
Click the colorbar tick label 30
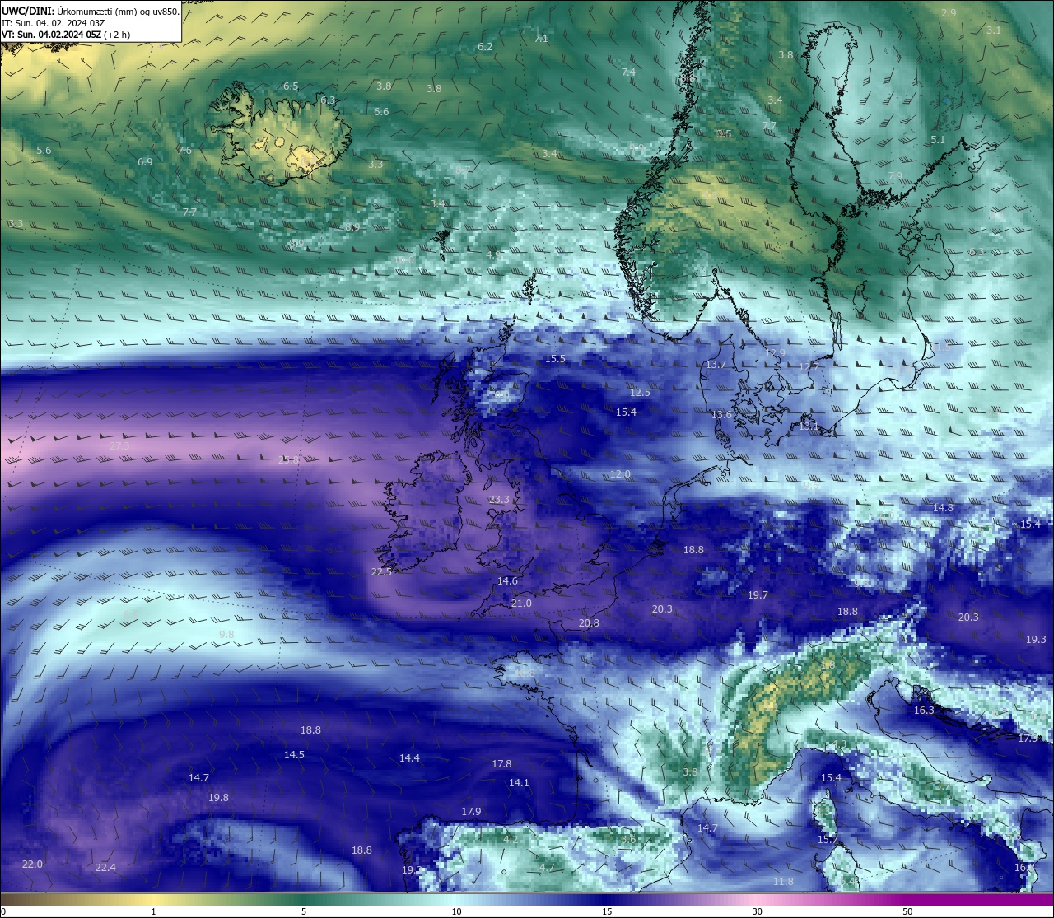click(757, 911)
